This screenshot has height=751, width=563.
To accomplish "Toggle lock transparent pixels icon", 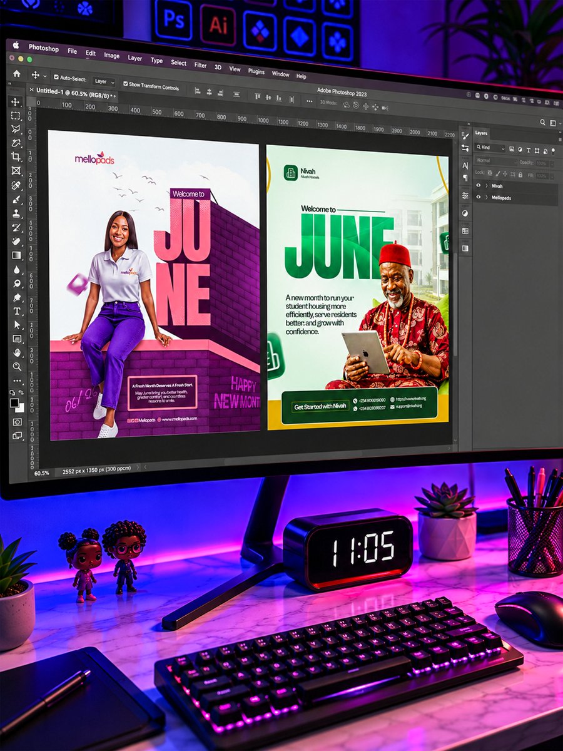I will click(x=490, y=173).
